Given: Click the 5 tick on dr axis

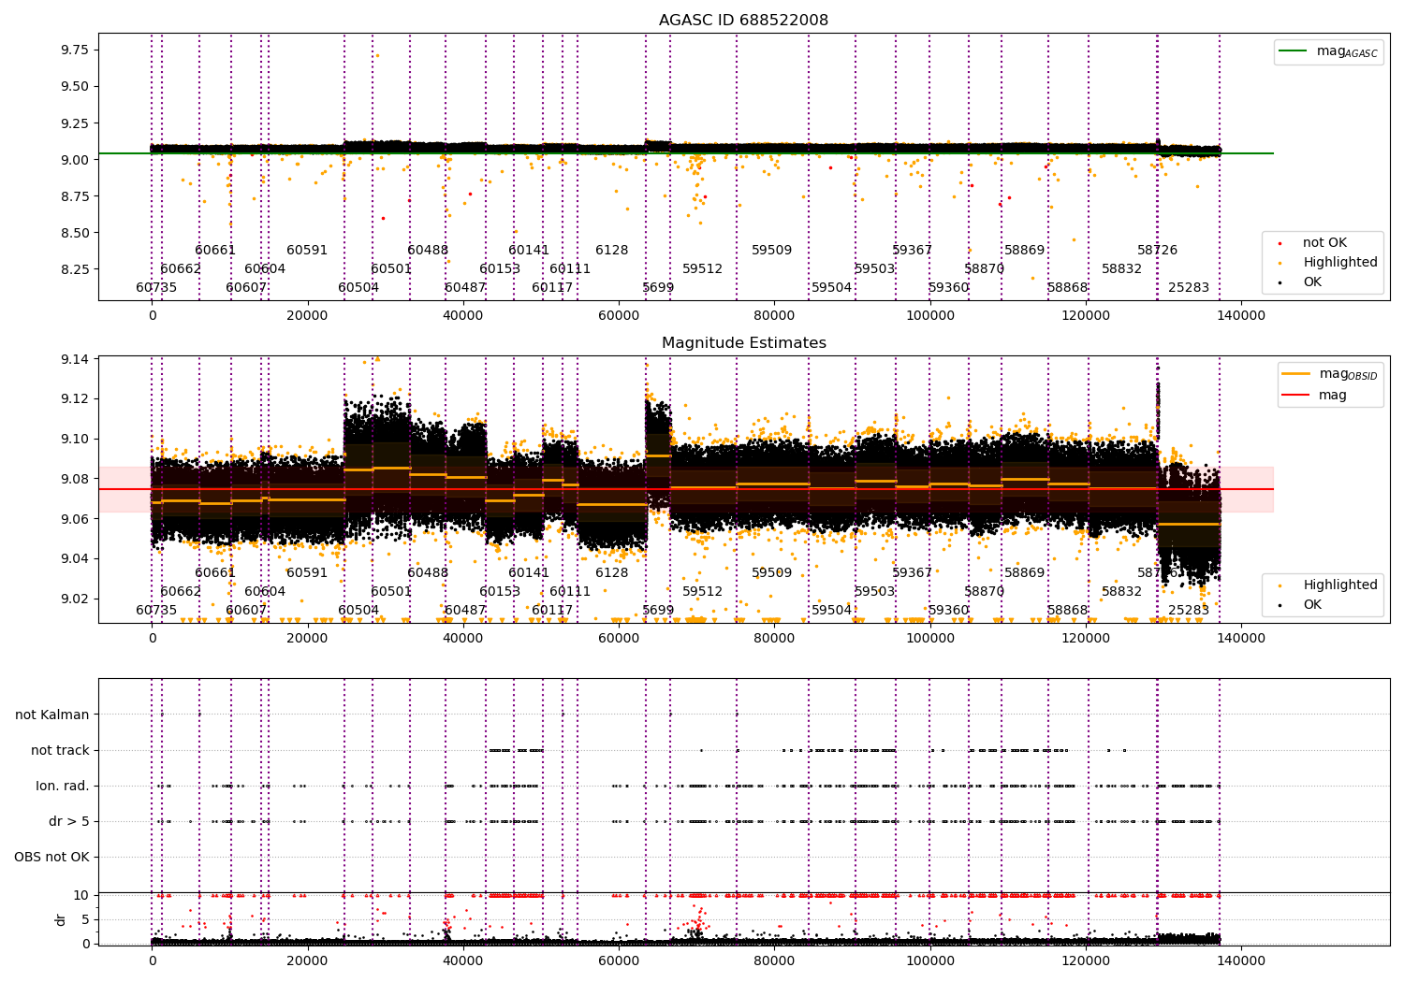Looking at the screenshot, I should (x=85, y=920).
